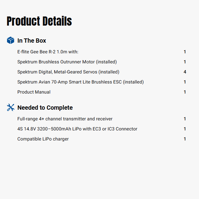Click the Compatible LiPo charger item

(x=43, y=139)
